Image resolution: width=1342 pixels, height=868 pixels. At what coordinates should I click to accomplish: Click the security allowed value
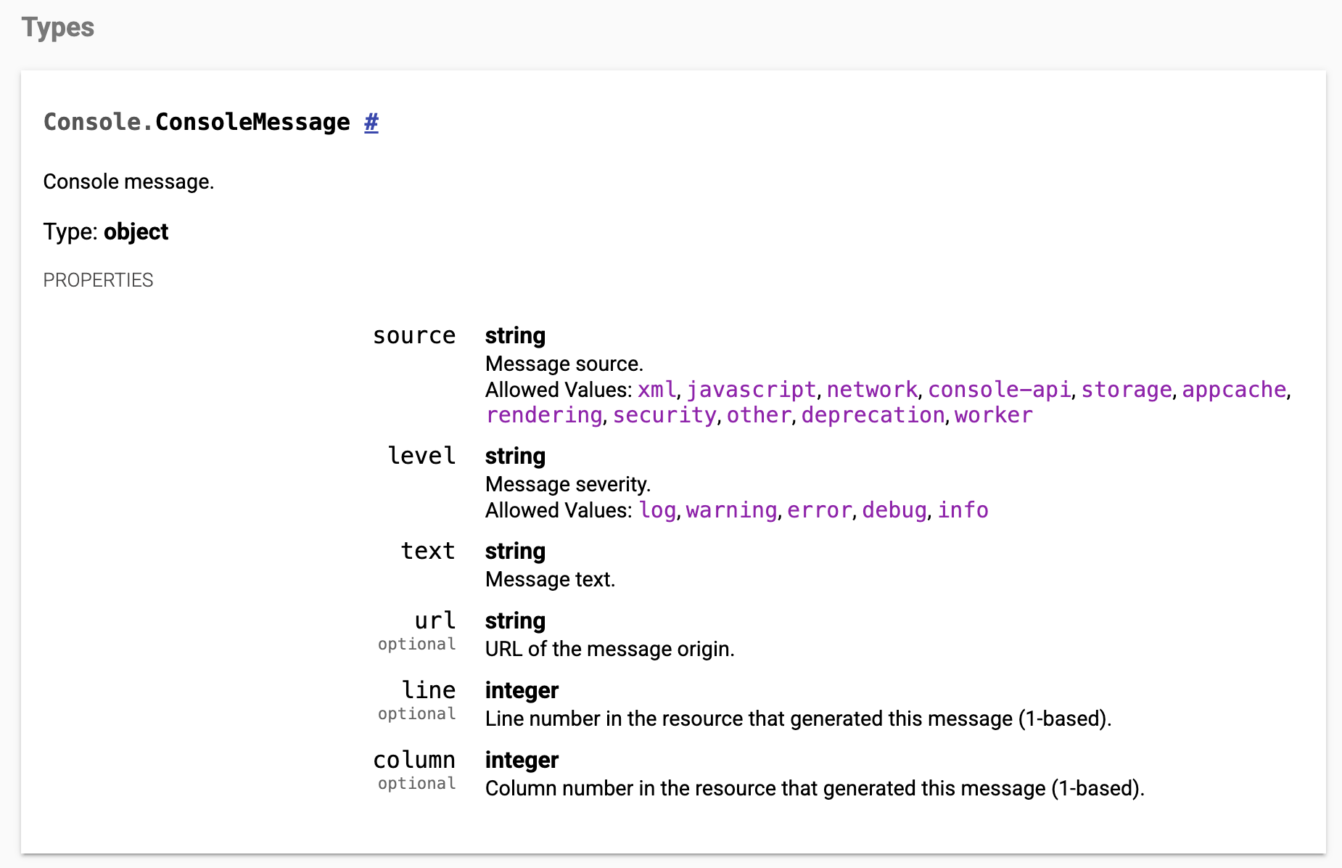(x=664, y=415)
